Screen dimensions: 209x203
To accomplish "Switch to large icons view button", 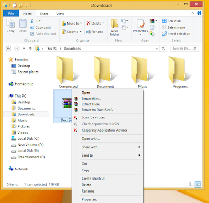I will click(198, 184).
